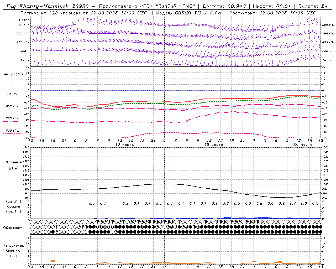Click the station title Yug_Khanty-Mansiysk_23933
Viewport: 336px width, 269px height.
click(48, 6)
